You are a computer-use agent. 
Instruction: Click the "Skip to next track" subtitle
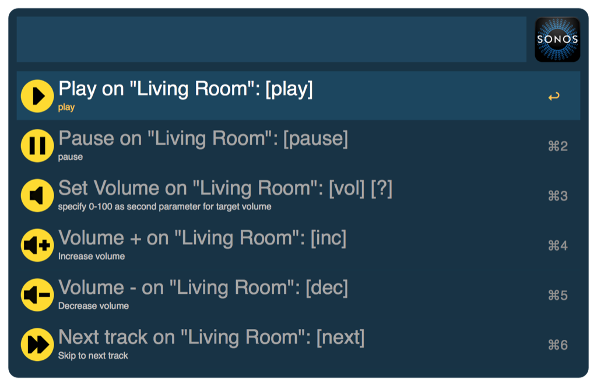pyautogui.click(x=93, y=356)
